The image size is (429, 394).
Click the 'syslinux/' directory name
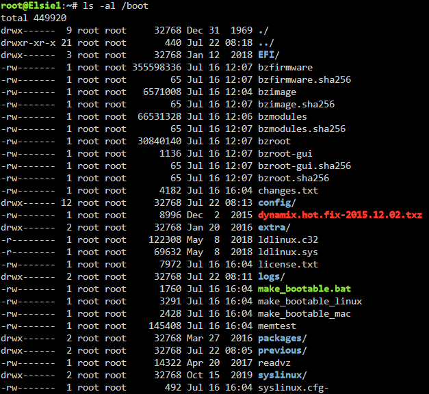point(283,375)
